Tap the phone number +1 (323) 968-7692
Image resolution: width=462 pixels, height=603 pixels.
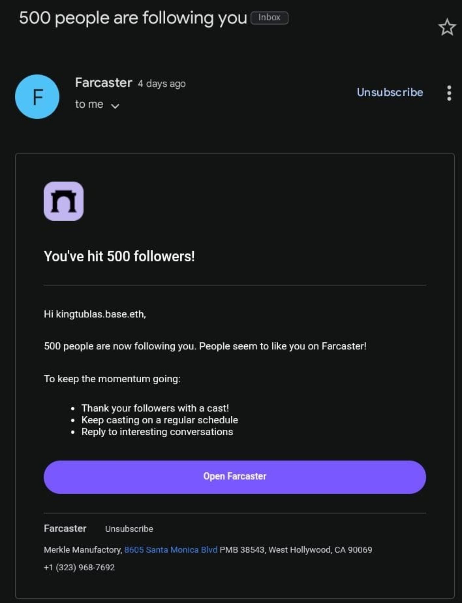79,567
